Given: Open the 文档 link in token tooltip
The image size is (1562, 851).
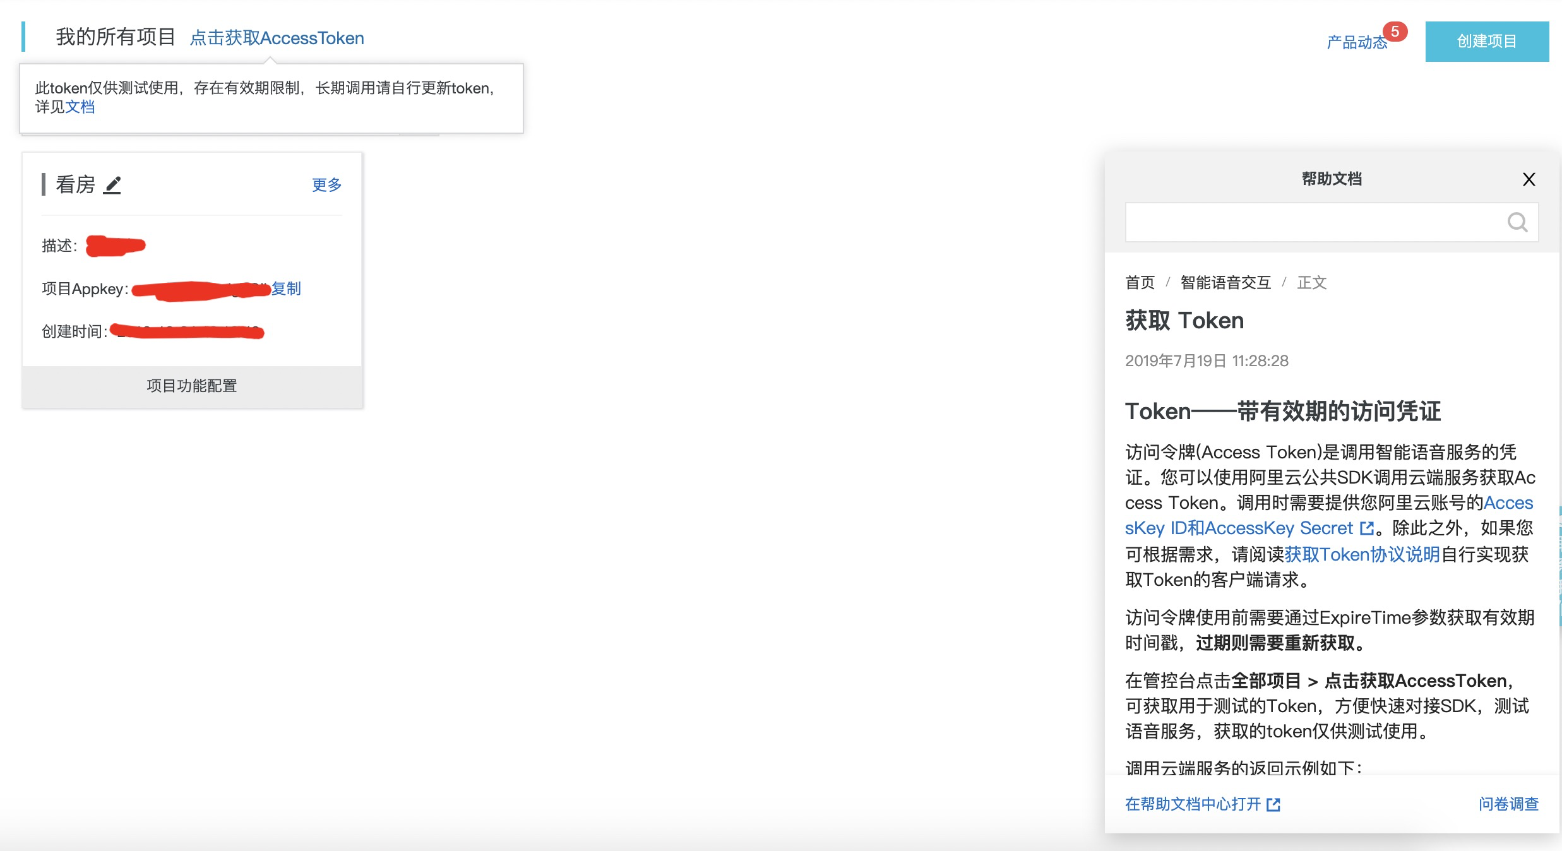Looking at the screenshot, I should [80, 107].
